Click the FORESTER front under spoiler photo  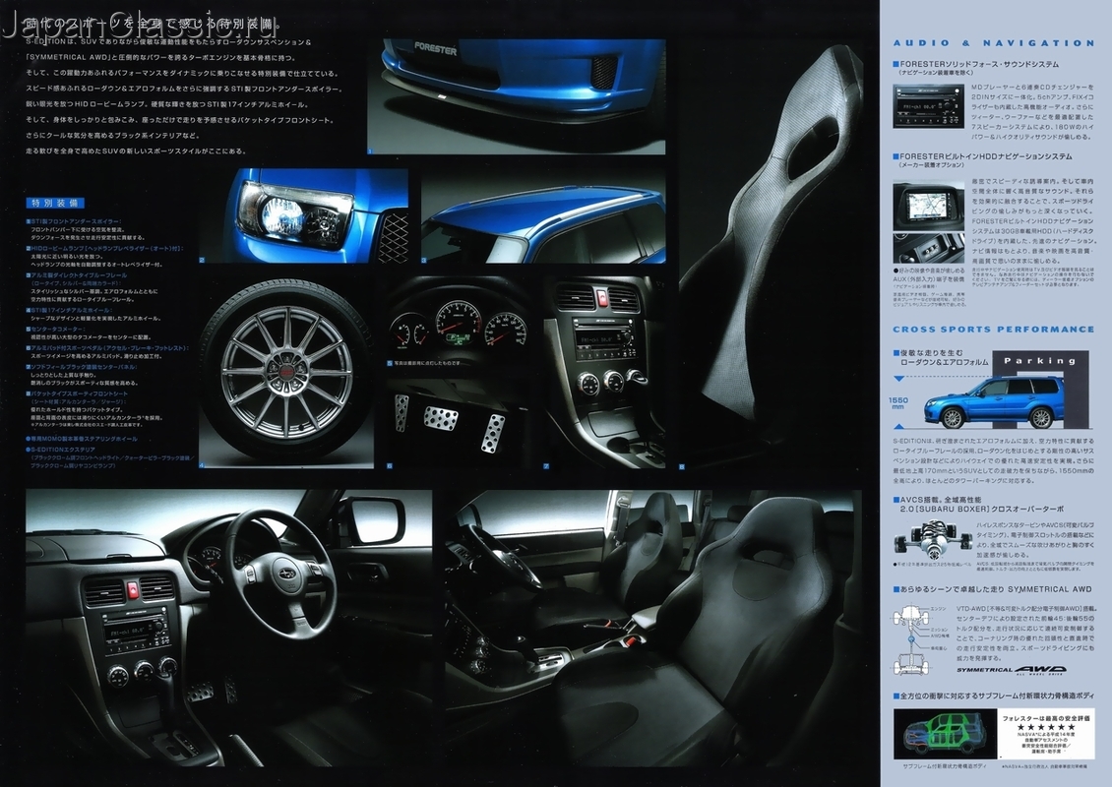pos(517,96)
